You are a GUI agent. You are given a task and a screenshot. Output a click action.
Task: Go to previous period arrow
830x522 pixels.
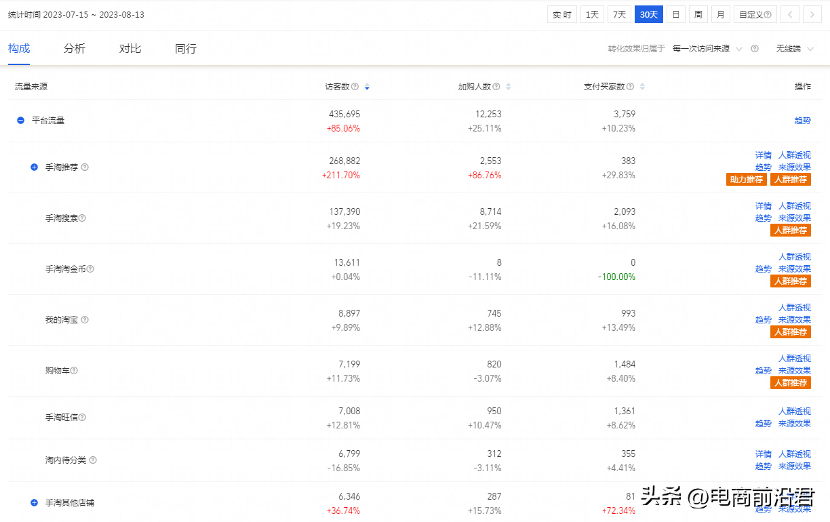[x=789, y=14]
